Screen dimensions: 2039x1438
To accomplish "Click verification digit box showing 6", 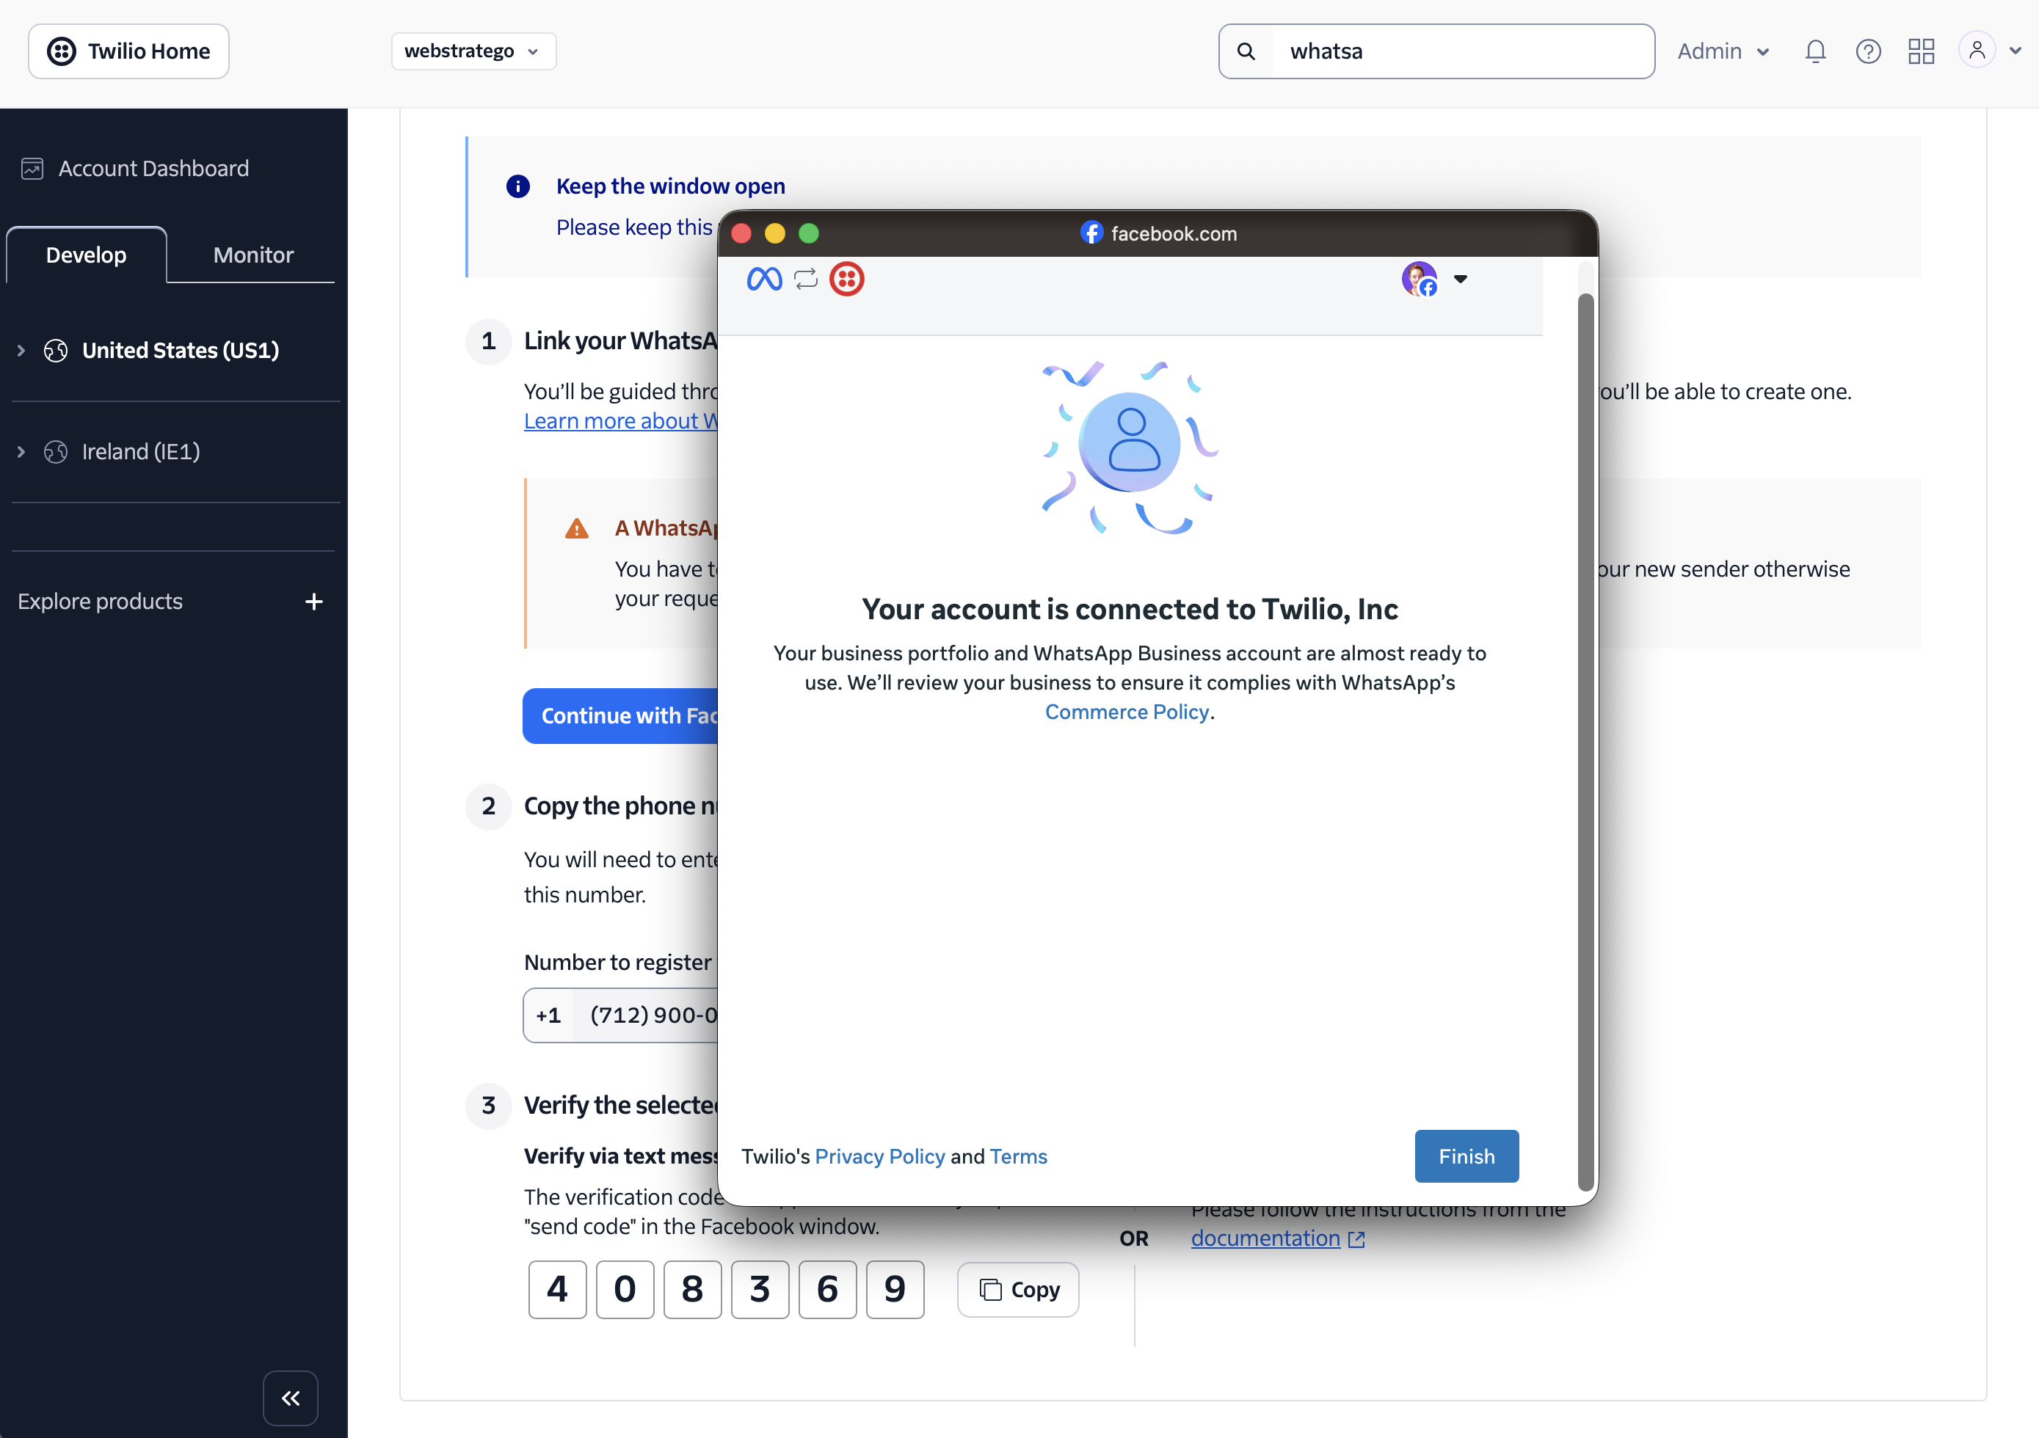I will pos(828,1290).
